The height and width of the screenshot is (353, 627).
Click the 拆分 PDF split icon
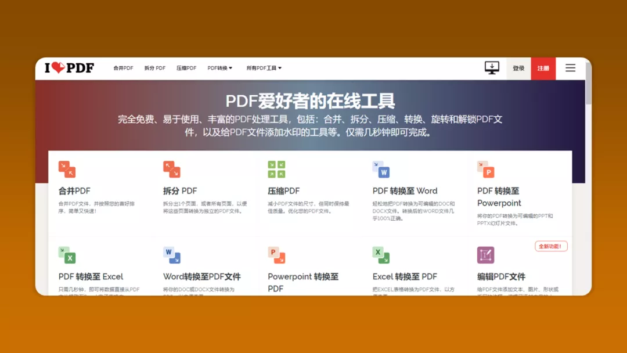point(171,169)
